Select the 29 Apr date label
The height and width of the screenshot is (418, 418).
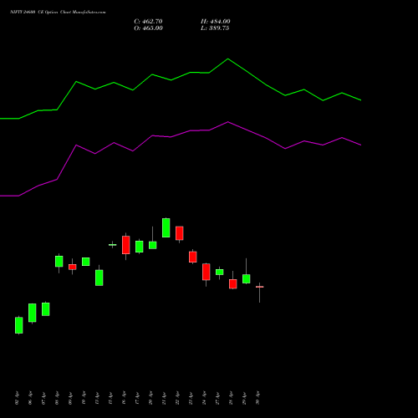point(244,398)
